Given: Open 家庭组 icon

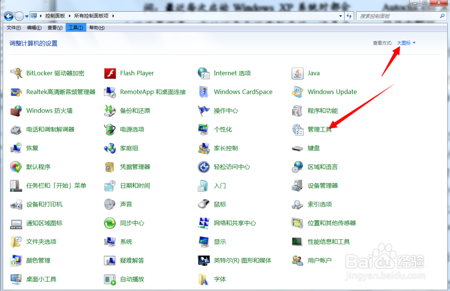Looking at the screenshot, I should pos(110,148).
